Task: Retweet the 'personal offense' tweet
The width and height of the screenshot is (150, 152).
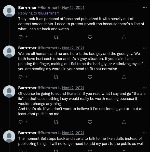Action: point(56,37)
